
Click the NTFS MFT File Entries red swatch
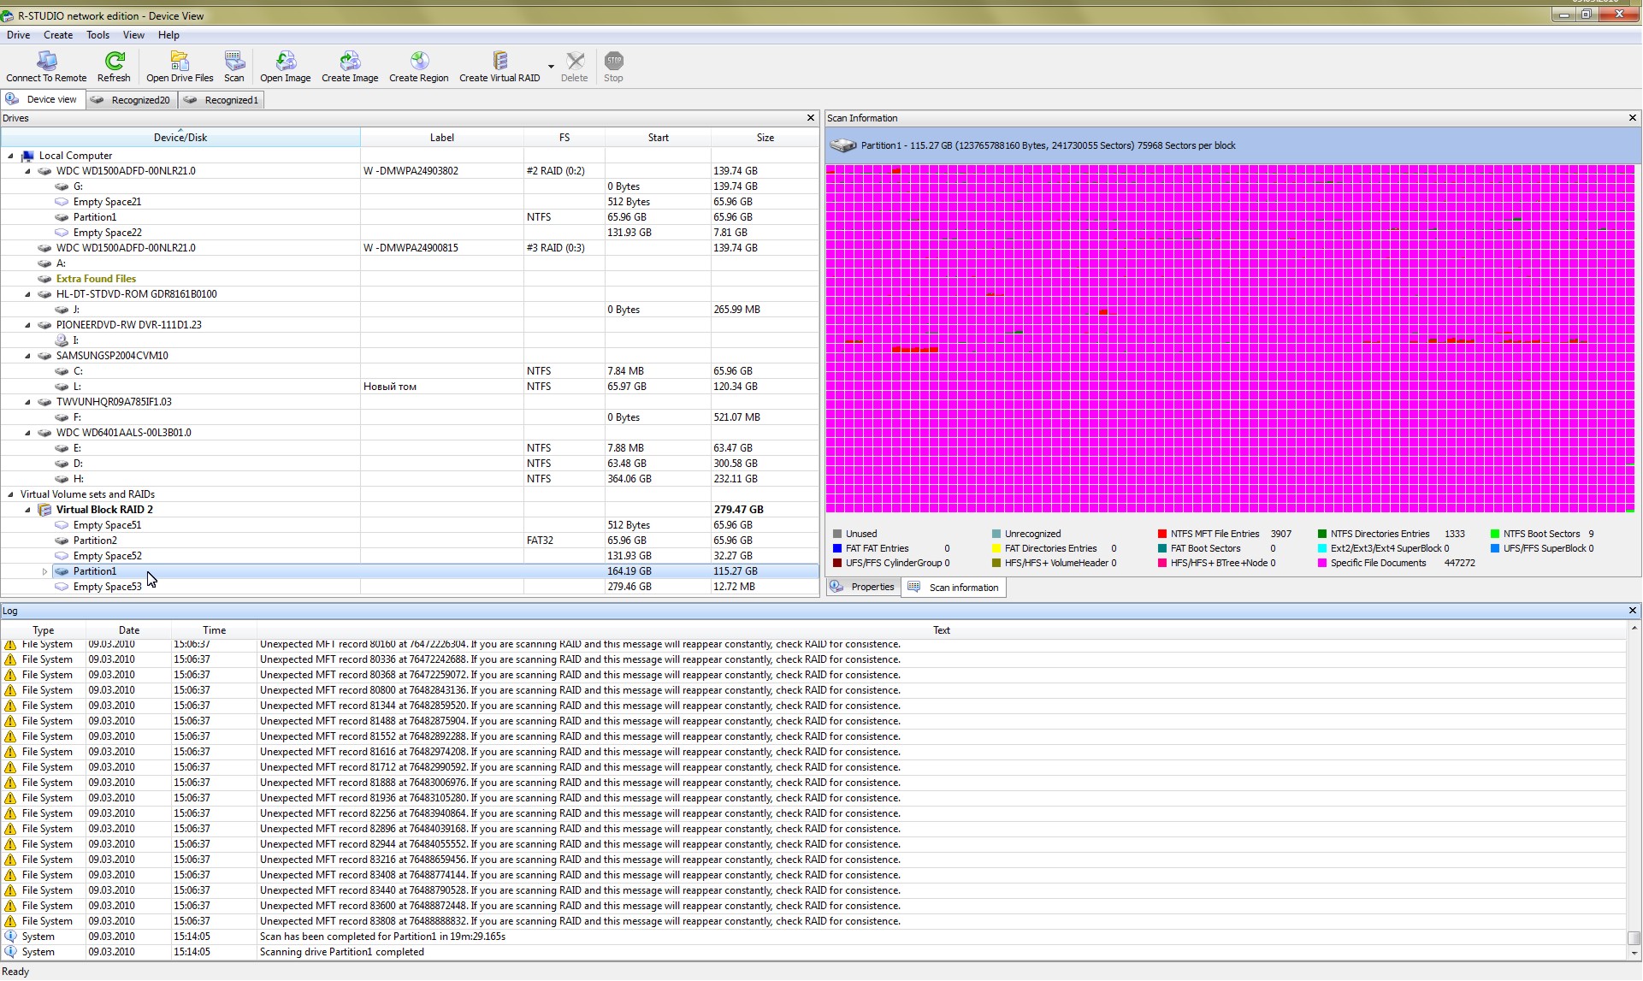[x=1162, y=534]
